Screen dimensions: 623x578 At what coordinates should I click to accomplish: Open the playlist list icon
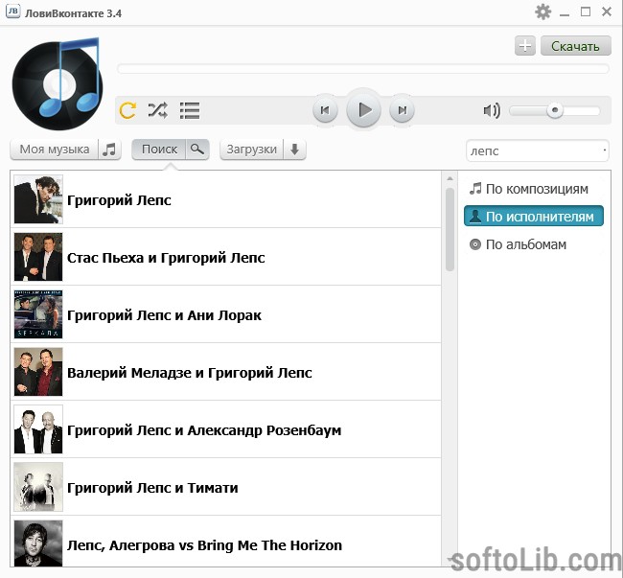coord(190,111)
